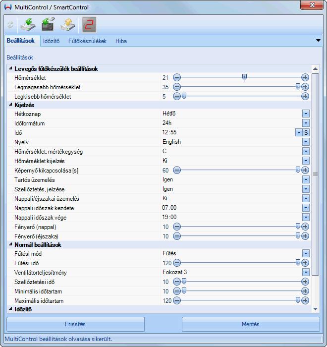Decrease Legmagasabb hőmérséklet with the minus icon

[x=177, y=87]
